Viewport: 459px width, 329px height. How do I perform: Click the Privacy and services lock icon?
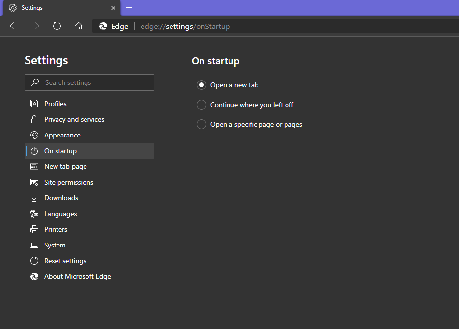click(34, 119)
